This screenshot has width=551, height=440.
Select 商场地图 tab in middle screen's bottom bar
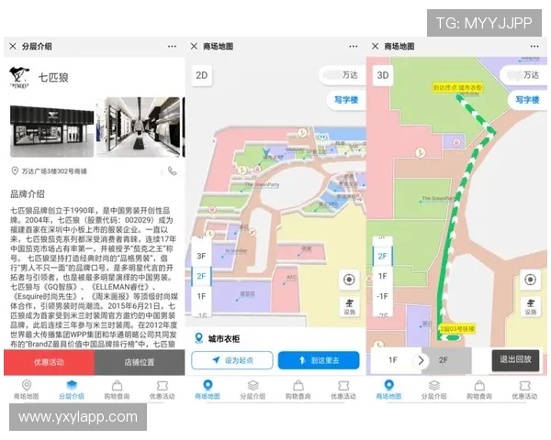tap(208, 390)
